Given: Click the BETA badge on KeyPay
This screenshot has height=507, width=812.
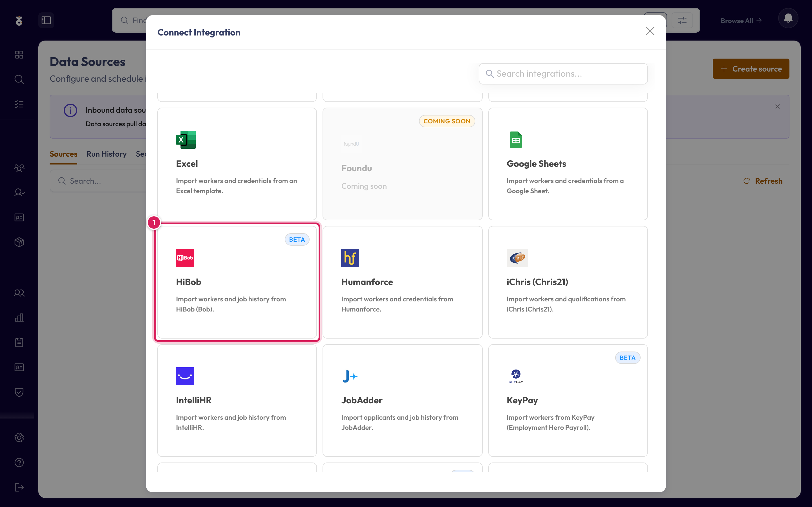Looking at the screenshot, I should tap(627, 358).
